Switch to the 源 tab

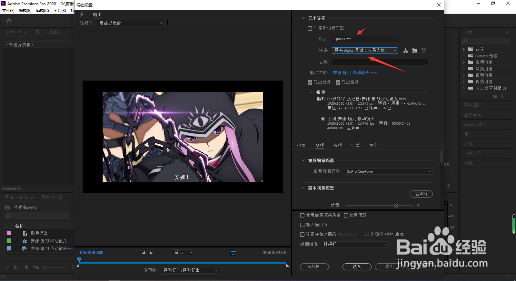82,15
